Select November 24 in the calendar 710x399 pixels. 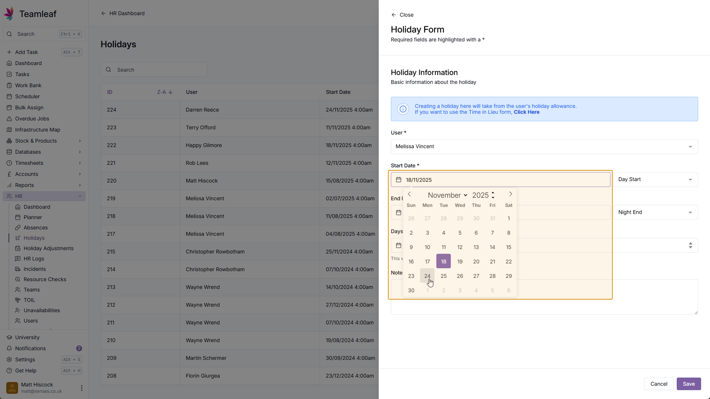pyautogui.click(x=427, y=276)
